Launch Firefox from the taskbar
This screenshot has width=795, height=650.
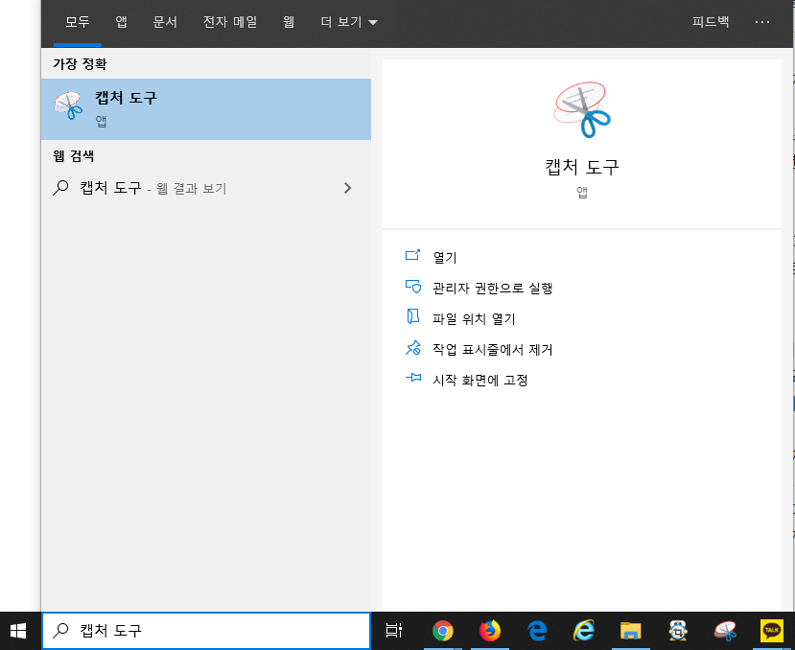490,631
